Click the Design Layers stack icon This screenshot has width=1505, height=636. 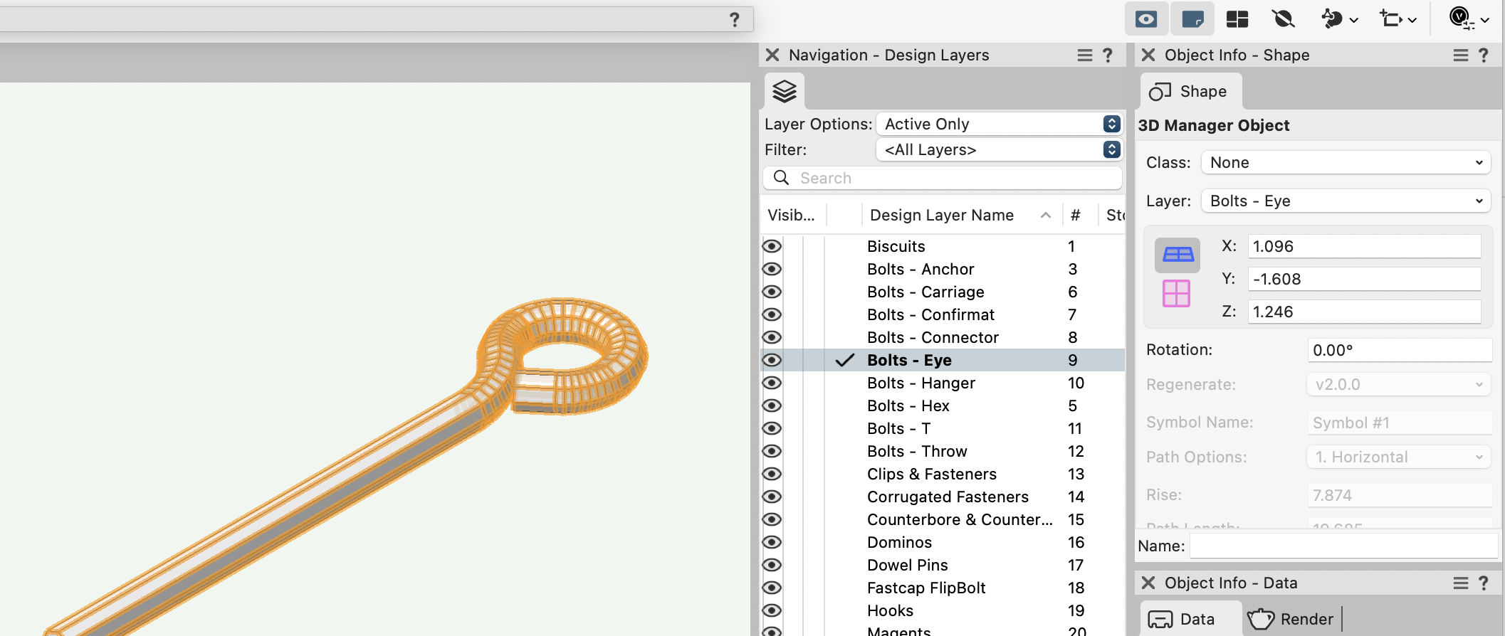tap(785, 92)
